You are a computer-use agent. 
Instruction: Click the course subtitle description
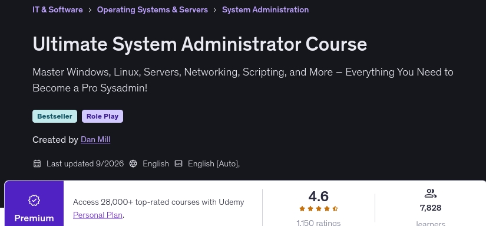point(243,80)
